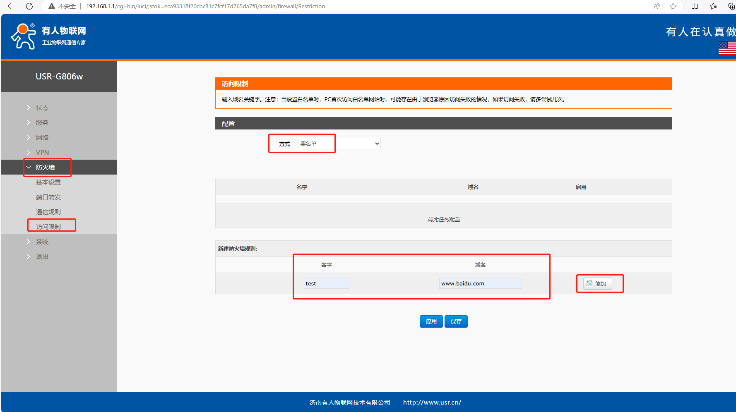This screenshot has height=412, width=736.
Task: Open the 访问限制 submenu page
Action: point(48,227)
